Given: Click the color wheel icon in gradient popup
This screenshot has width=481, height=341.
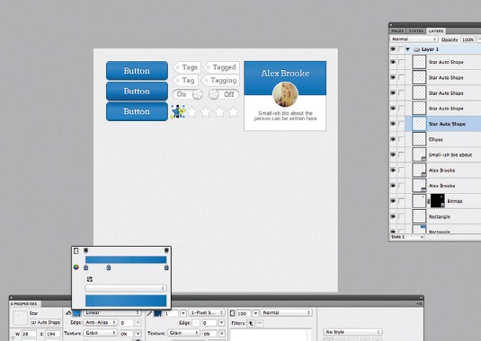Looking at the screenshot, I should coord(76,267).
